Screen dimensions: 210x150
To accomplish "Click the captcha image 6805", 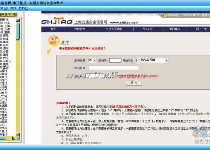I will [109, 76].
